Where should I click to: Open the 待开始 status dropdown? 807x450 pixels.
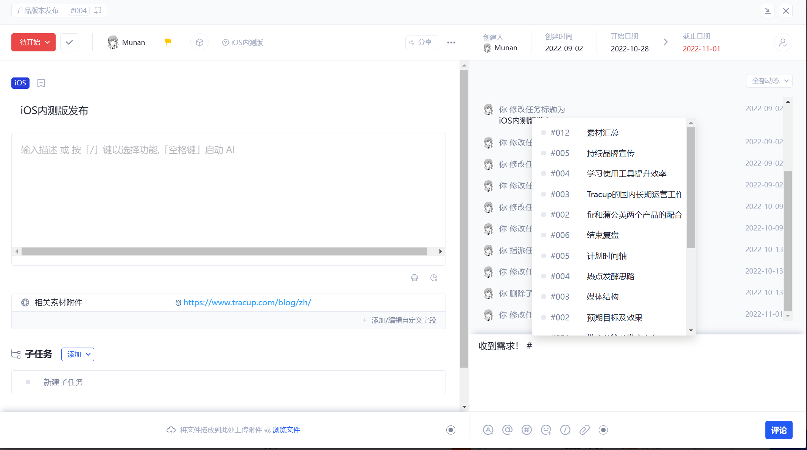coord(34,42)
